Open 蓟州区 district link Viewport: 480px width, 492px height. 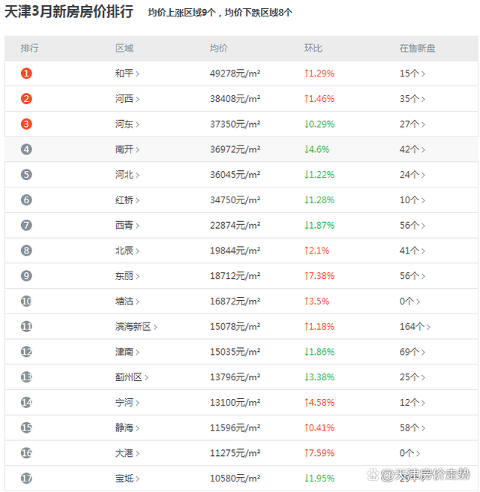pyautogui.click(x=129, y=377)
